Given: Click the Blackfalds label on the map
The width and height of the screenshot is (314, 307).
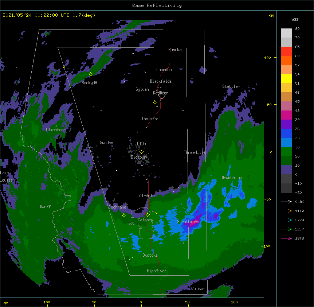Looking at the screenshot, I should (161, 81).
